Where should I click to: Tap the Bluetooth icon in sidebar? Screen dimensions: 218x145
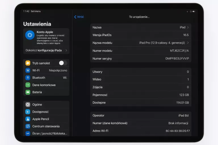pyautogui.click(x=28, y=78)
